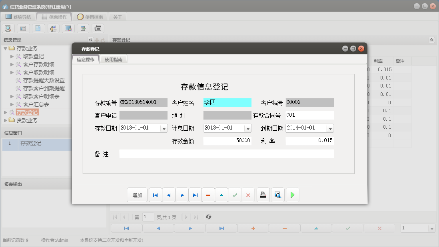Image resolution: width=439 pixels, height=247 pixels.
Task: Collapse the sidebar using the double-chevron
Action: coord(90,40)
